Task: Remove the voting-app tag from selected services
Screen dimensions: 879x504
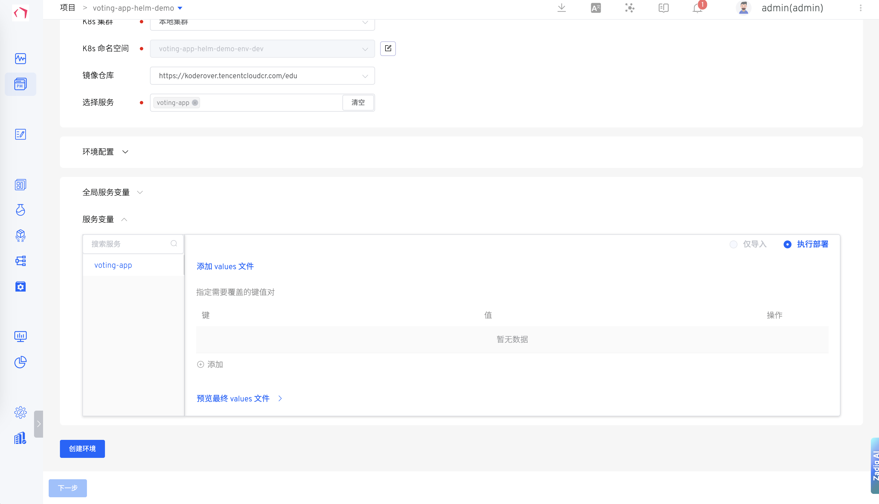Action: (195, 102)
